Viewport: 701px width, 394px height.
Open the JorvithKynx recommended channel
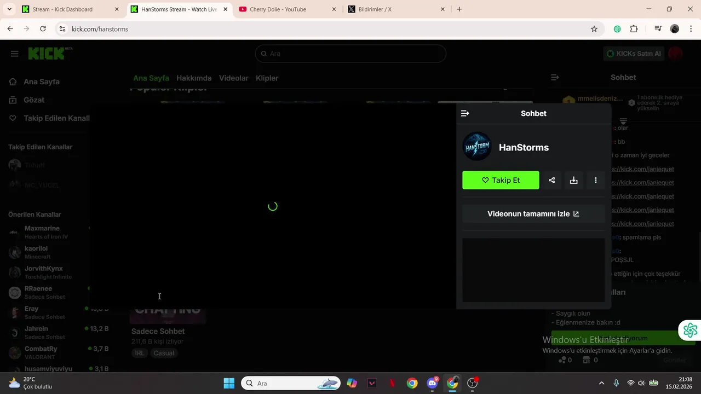[48, 273]
